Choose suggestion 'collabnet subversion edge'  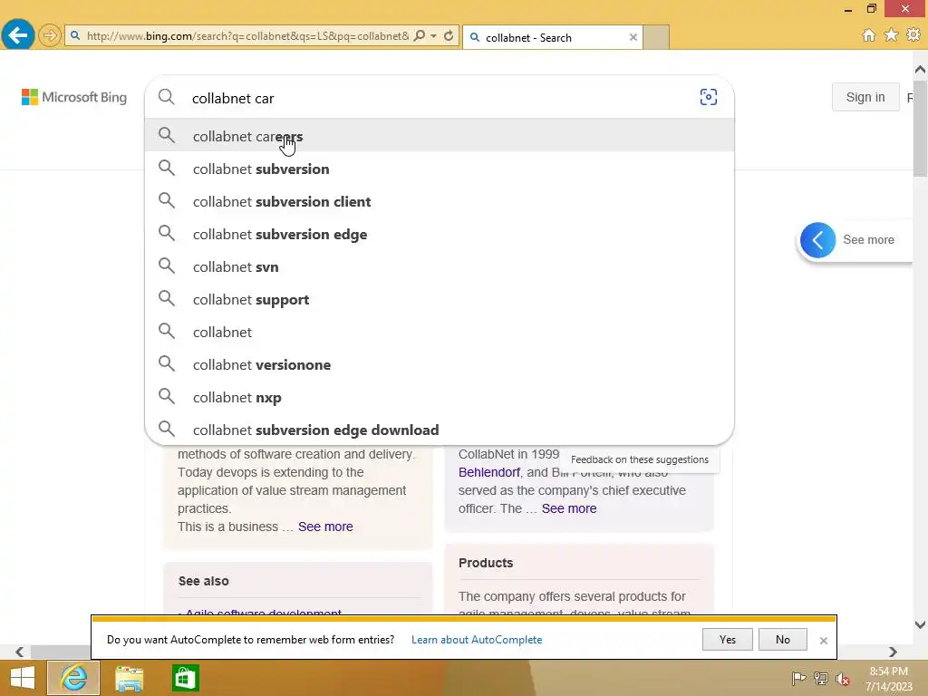pos(440,234)
